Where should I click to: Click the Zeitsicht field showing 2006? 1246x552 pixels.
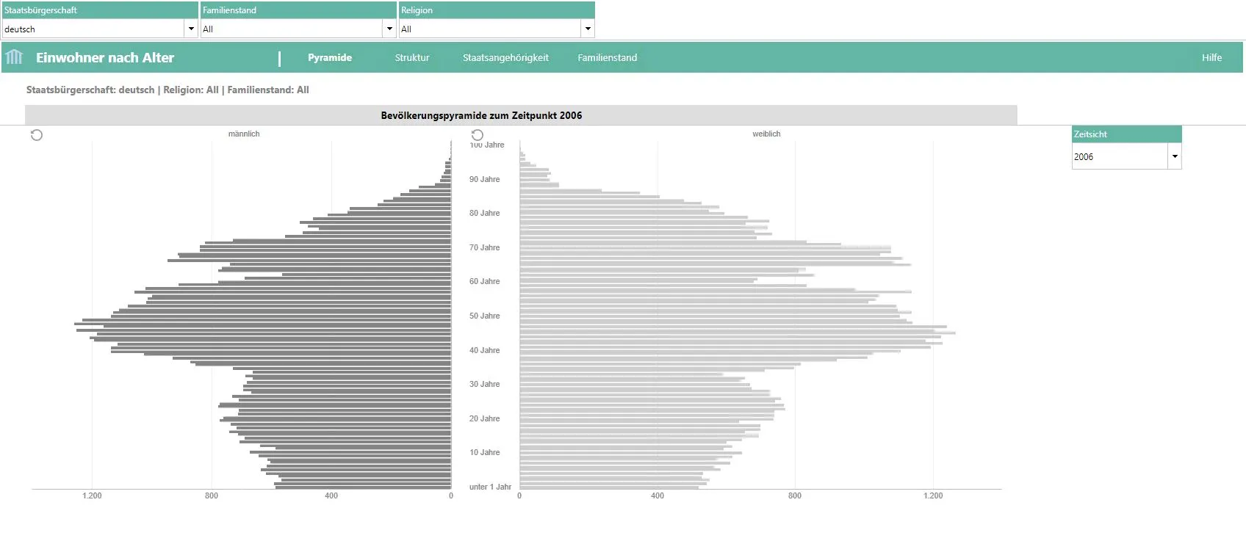1120,156
